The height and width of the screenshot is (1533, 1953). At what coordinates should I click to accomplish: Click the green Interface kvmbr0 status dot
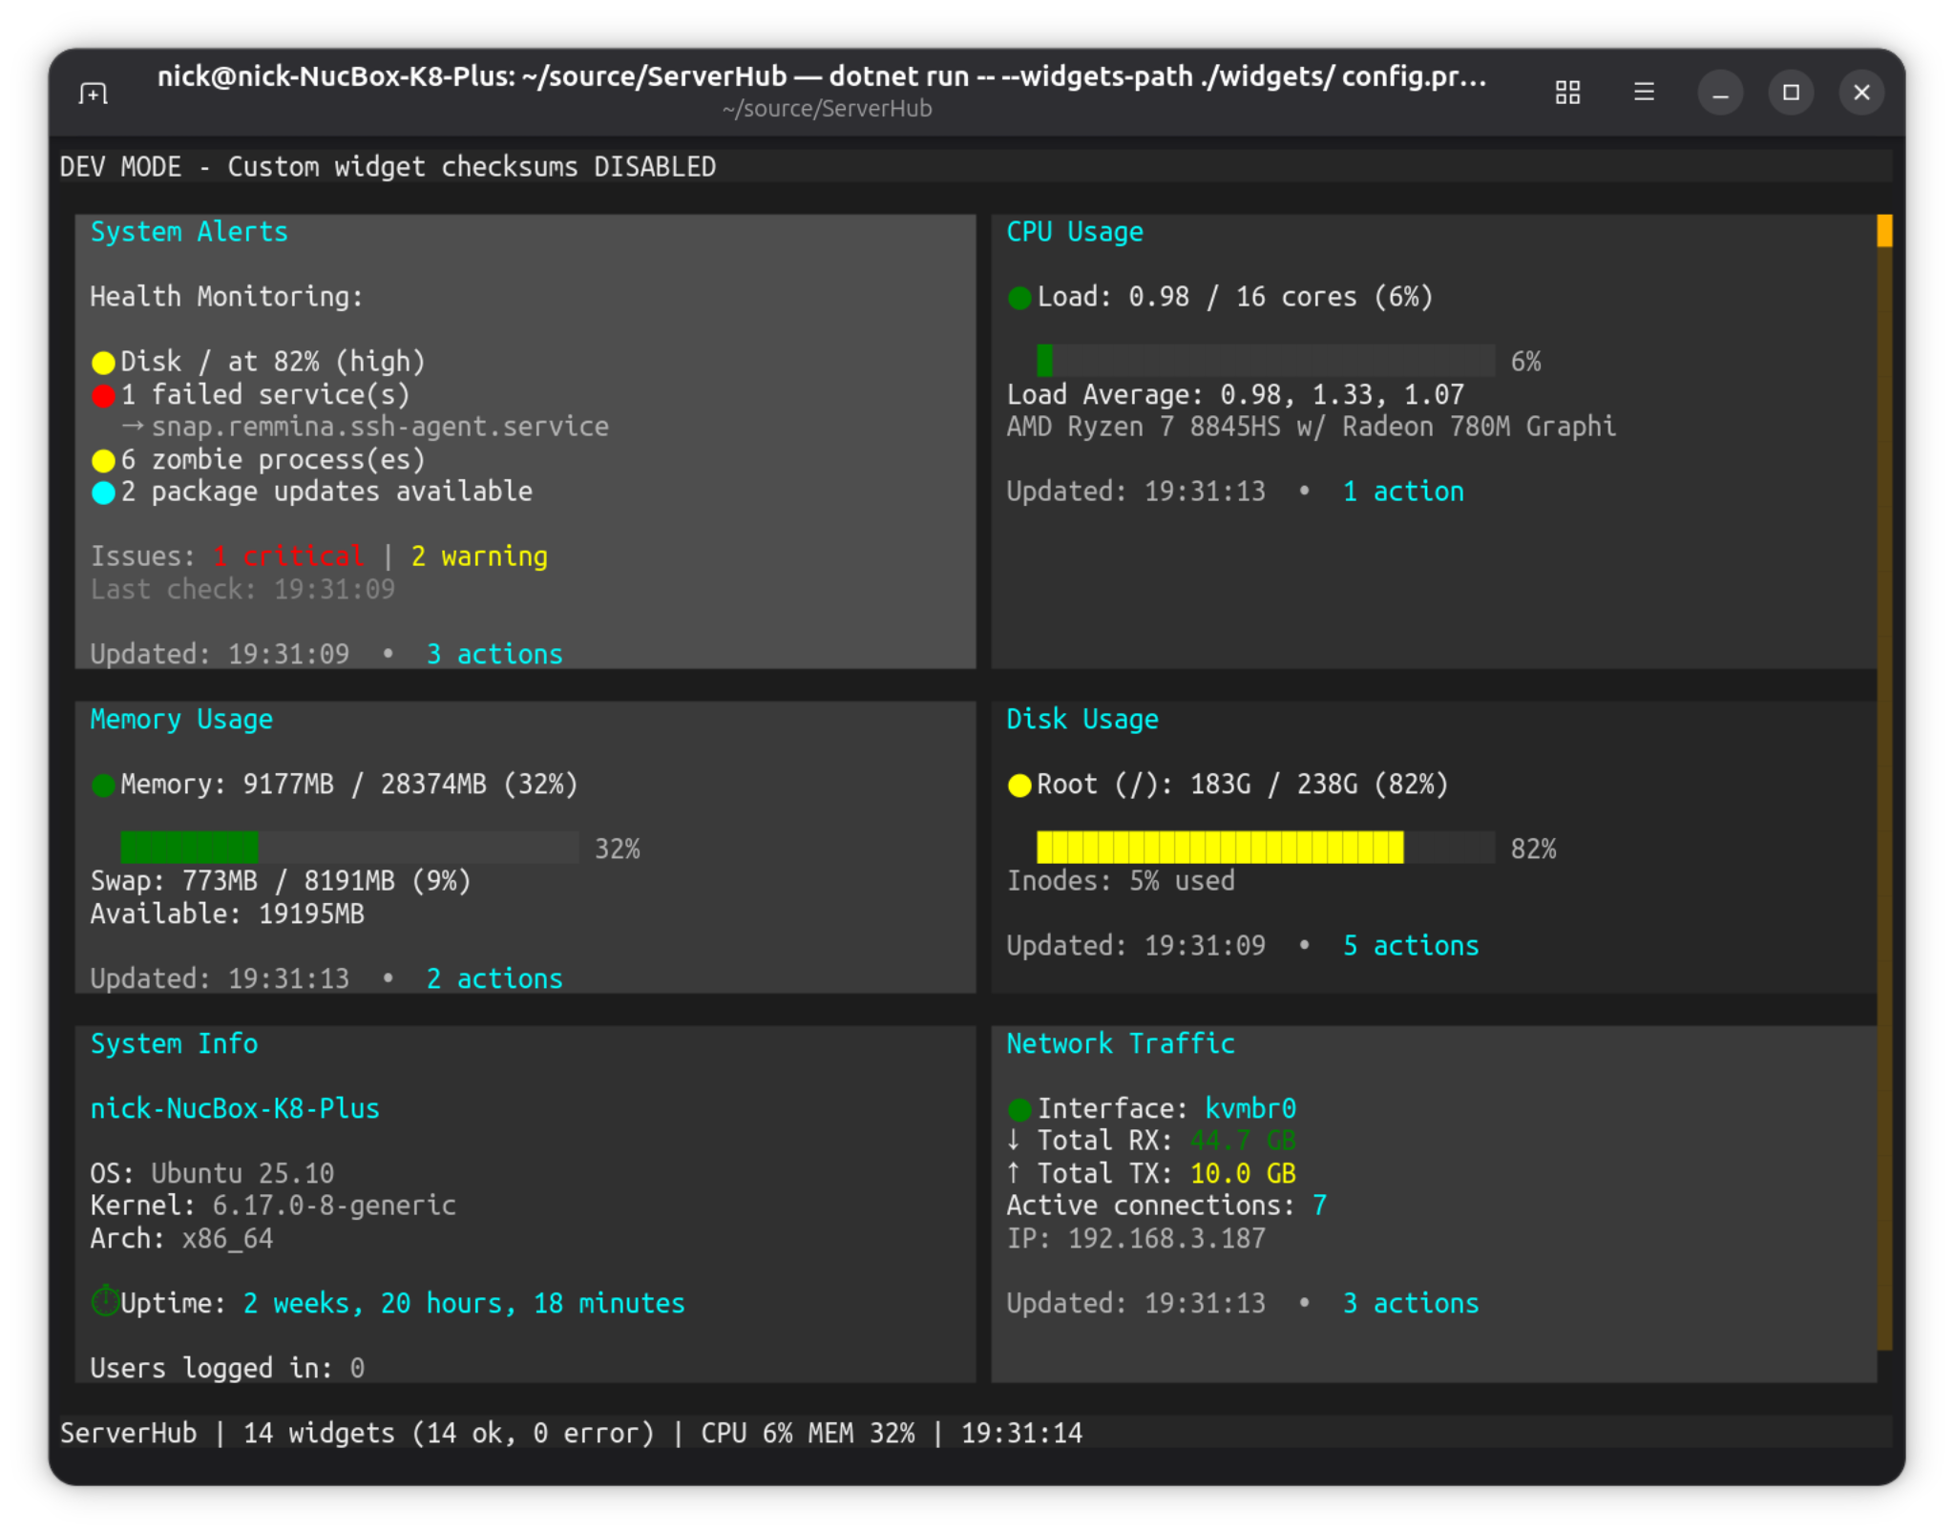[1019, 1109]
